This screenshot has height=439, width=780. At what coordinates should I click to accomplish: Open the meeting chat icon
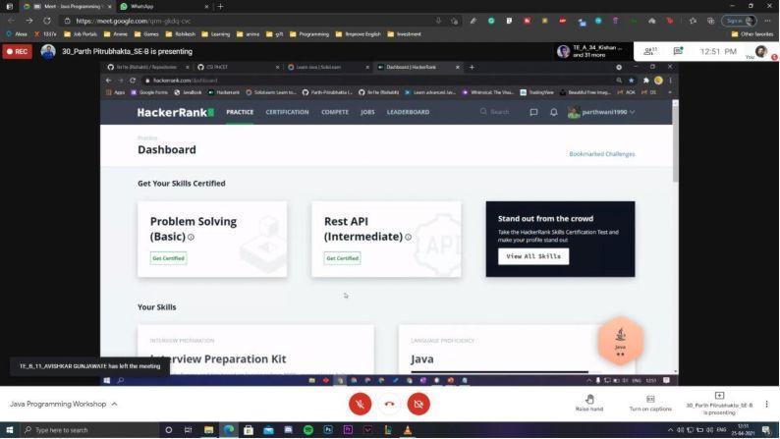pyautogui.click(x=678, y=51)
